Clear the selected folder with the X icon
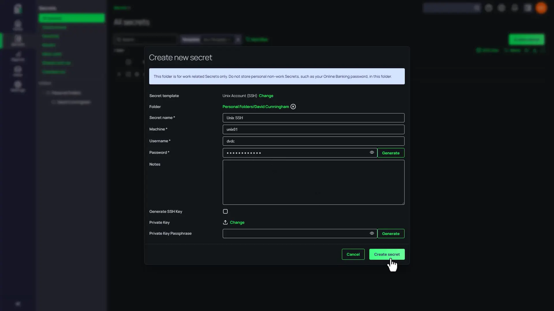 [x=293, y=107]
